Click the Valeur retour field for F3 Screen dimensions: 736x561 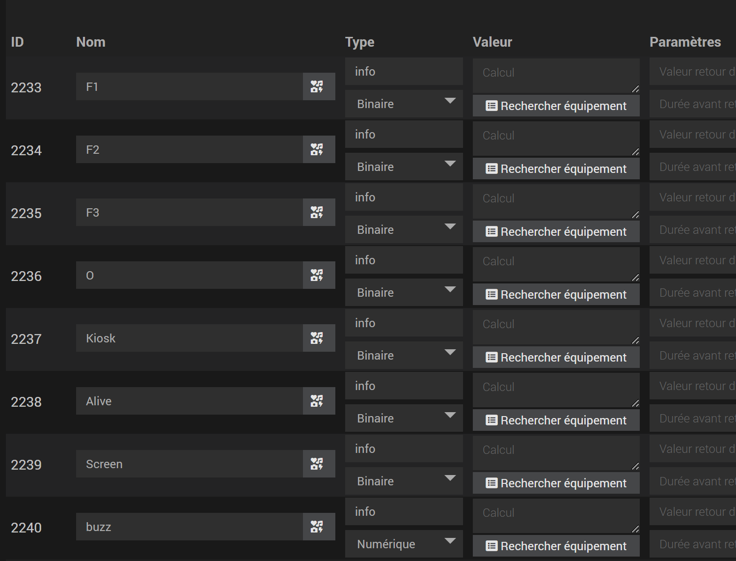692,197
